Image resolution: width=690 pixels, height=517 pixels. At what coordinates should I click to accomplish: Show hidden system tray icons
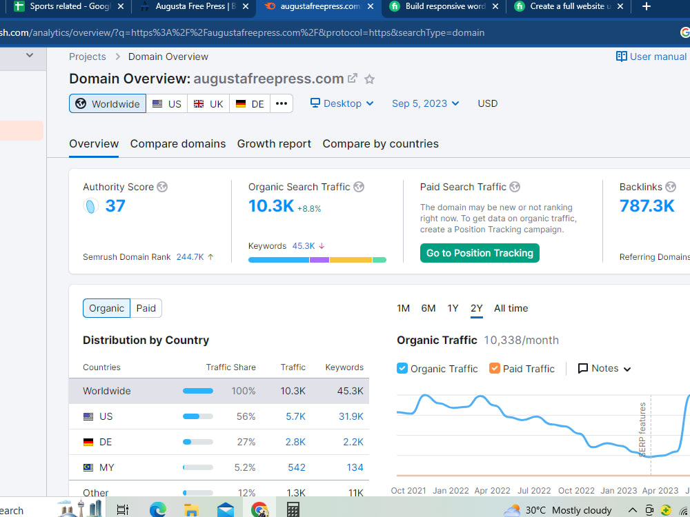coord(632,510)
